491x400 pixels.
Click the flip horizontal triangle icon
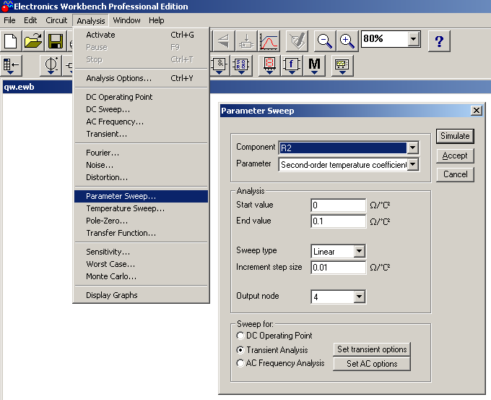point(224,41)
